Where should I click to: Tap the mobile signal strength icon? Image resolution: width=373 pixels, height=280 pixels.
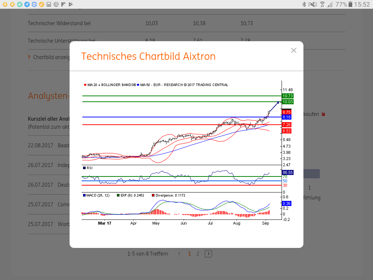[x=330, y=4]
